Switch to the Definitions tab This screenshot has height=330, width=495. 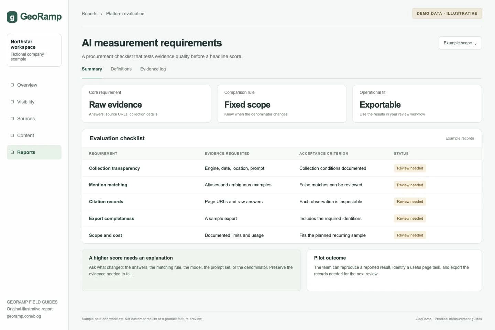click(x=121, y=69)
